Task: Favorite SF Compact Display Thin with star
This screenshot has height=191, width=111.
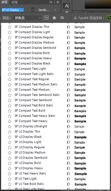Action: click(10, 27)
